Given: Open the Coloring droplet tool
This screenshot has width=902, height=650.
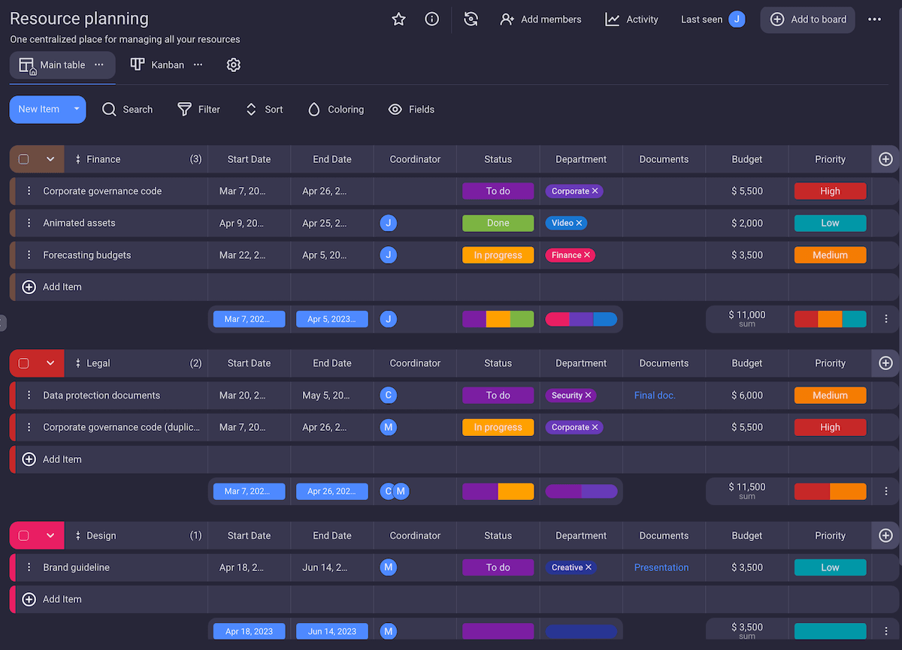Looking at the screenshot, I should tap(314, 110).
